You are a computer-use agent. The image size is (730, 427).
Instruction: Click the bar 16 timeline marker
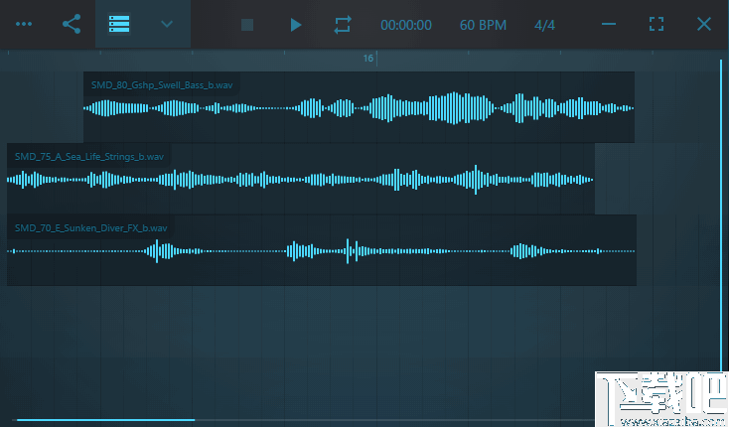[x=368, y=59]
